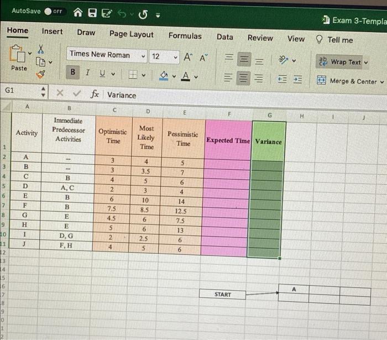Viewport: 387px width, 340px height.
Task: Increase font size with large A
Action: click(188, 57)
